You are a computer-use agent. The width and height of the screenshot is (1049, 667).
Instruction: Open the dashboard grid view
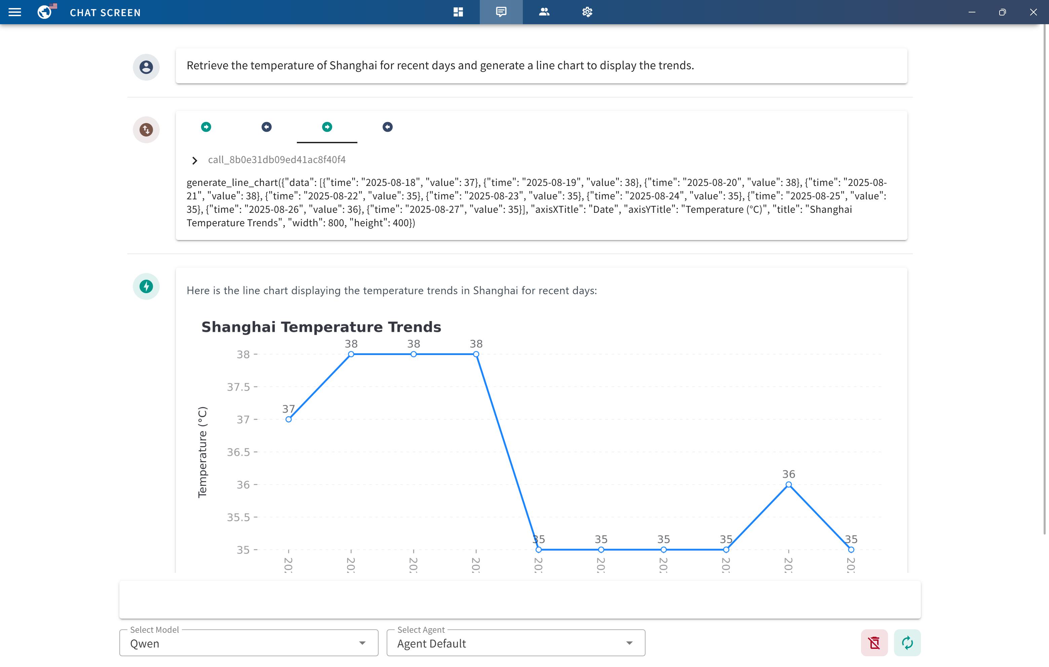pyautogui.click(x=458, y=12)
